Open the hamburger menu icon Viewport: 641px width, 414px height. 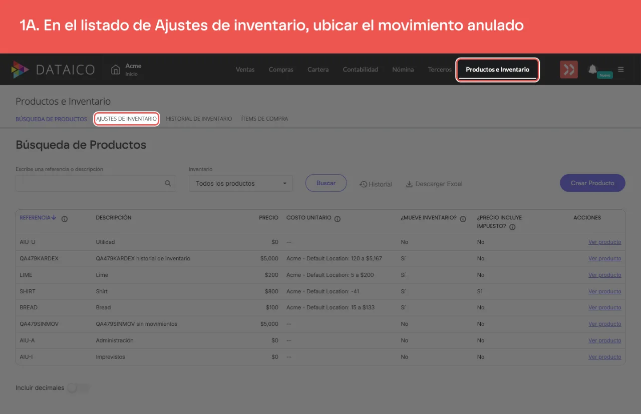pyautogui.click(x=621, y=70)
